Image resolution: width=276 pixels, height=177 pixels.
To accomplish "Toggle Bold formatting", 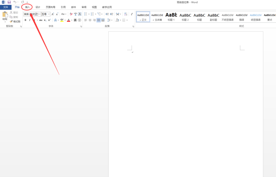I will (25, 20).
